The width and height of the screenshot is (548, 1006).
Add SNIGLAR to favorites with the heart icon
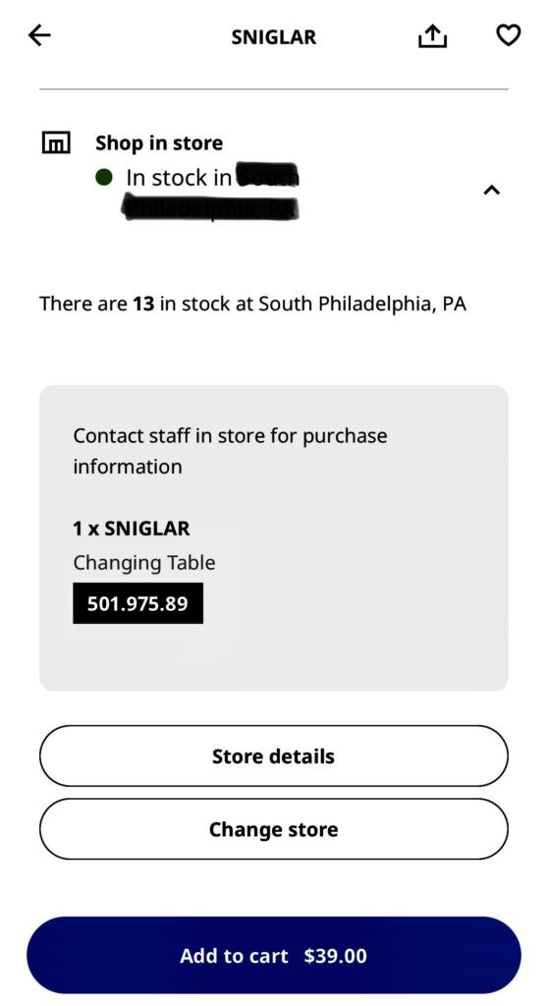point(508,35)
